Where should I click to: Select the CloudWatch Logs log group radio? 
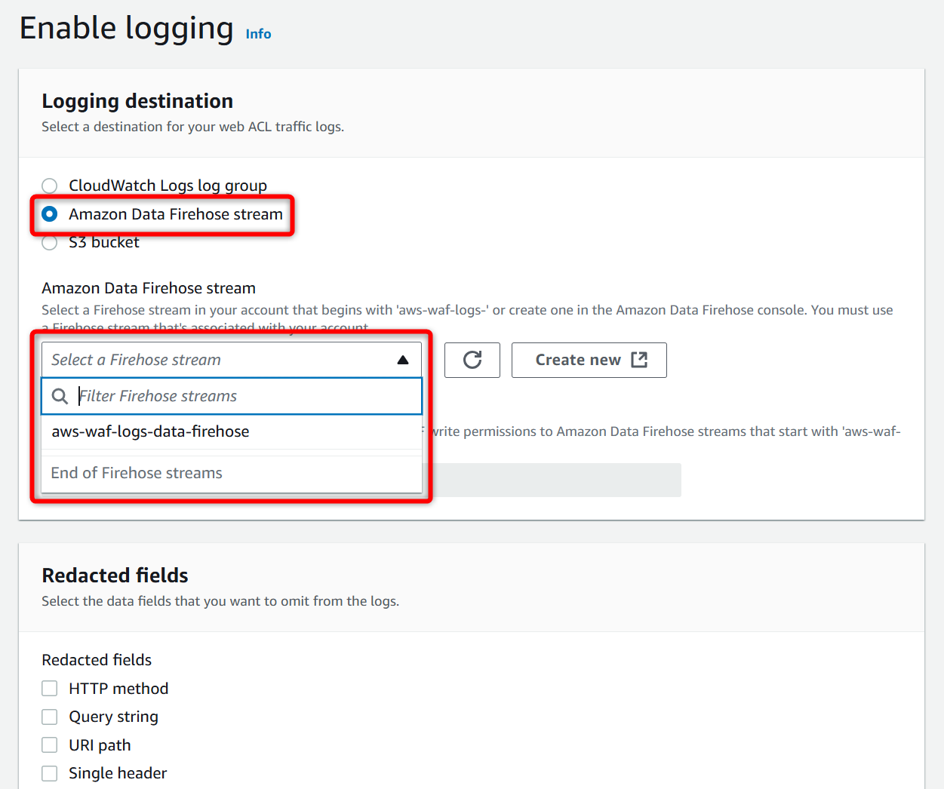(50, 186)
